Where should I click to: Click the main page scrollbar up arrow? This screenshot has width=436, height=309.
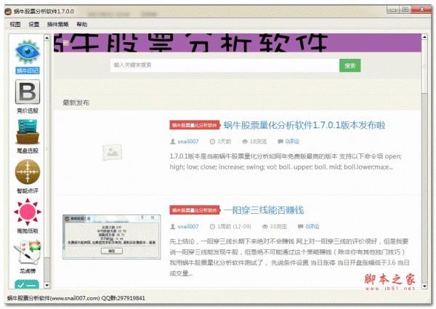[x=424, y=36]
